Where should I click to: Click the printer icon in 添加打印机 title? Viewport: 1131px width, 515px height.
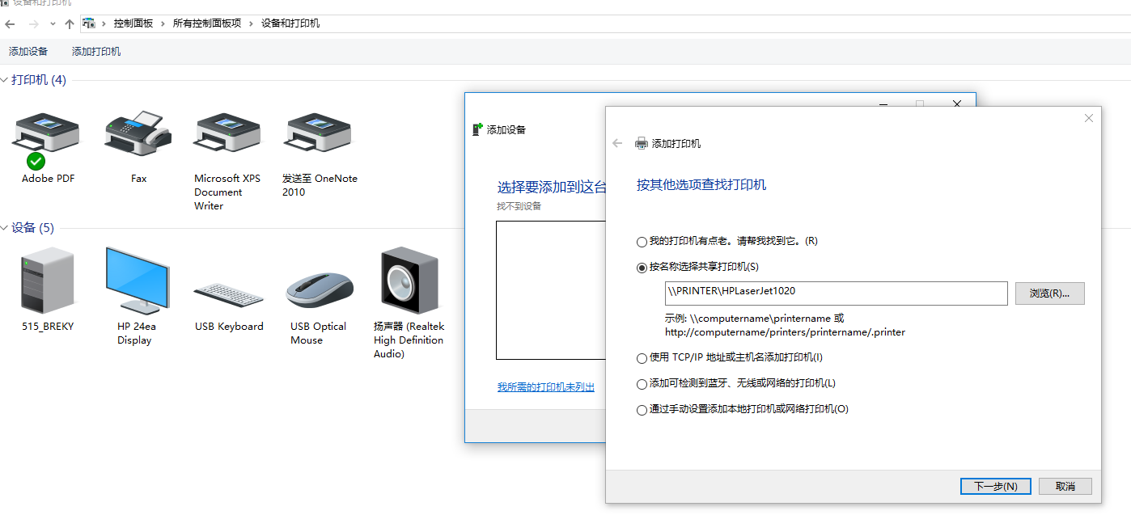[642, 143]
